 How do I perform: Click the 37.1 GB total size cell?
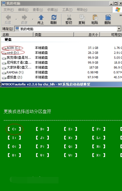[93, 48]
